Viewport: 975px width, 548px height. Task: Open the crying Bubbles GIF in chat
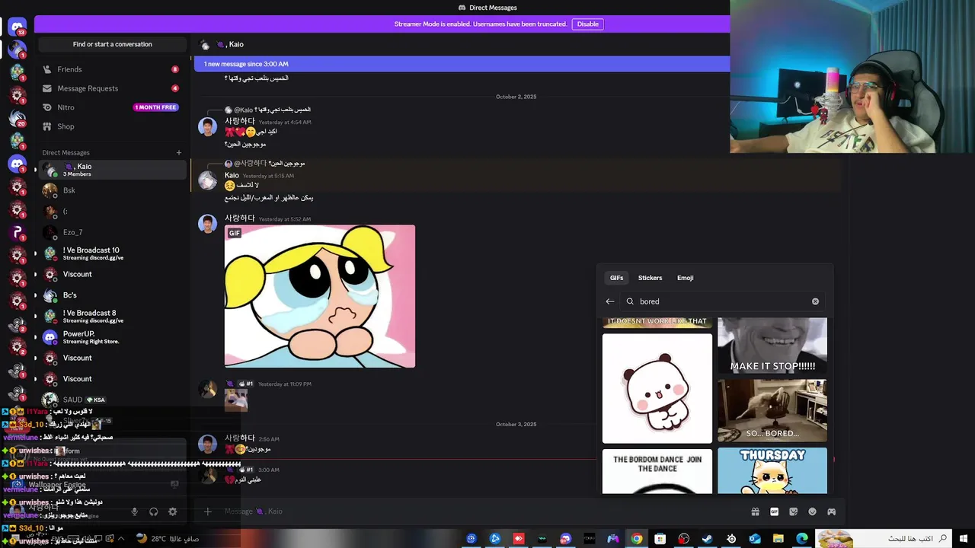[320, 296]
